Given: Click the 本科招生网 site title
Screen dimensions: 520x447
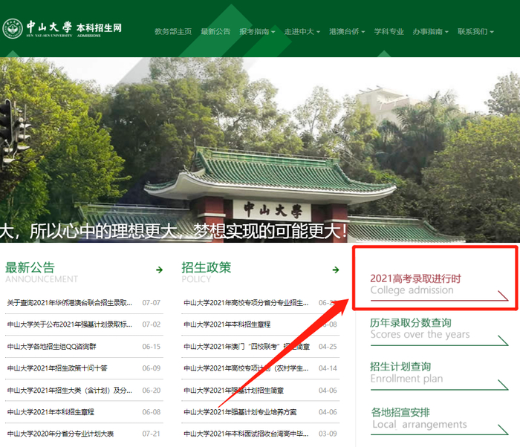Looking at the screenshot, I should (99, 28).
